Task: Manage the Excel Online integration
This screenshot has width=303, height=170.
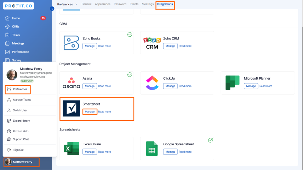Action: [90, 152]
